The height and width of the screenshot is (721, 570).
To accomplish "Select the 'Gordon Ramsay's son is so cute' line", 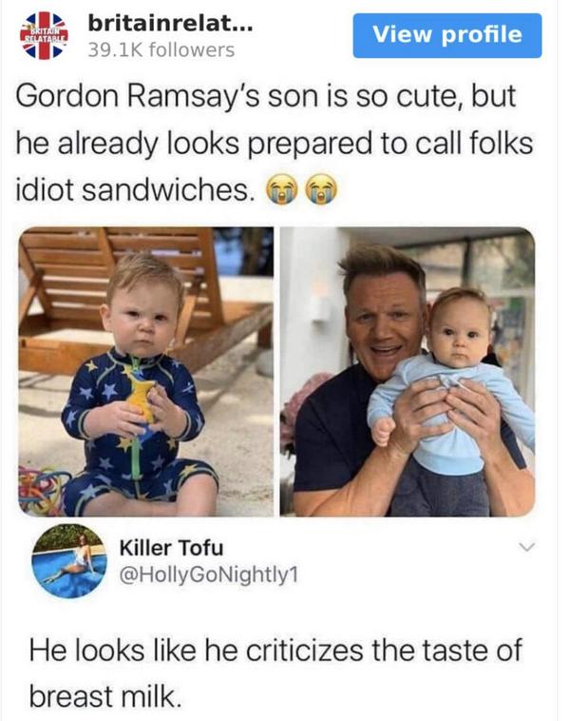I will pos(266,96).
